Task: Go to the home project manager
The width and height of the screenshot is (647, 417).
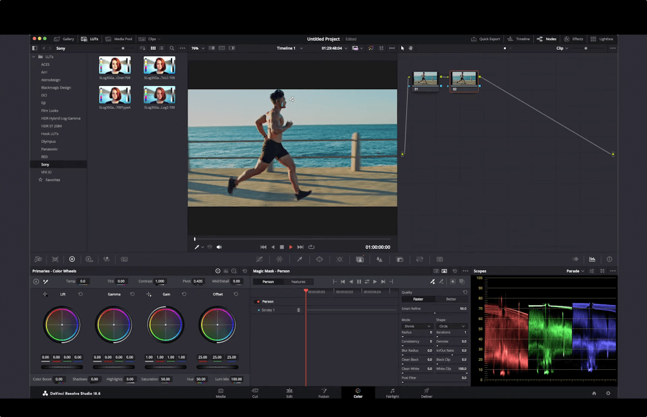Action: click(x=594, y=394)
